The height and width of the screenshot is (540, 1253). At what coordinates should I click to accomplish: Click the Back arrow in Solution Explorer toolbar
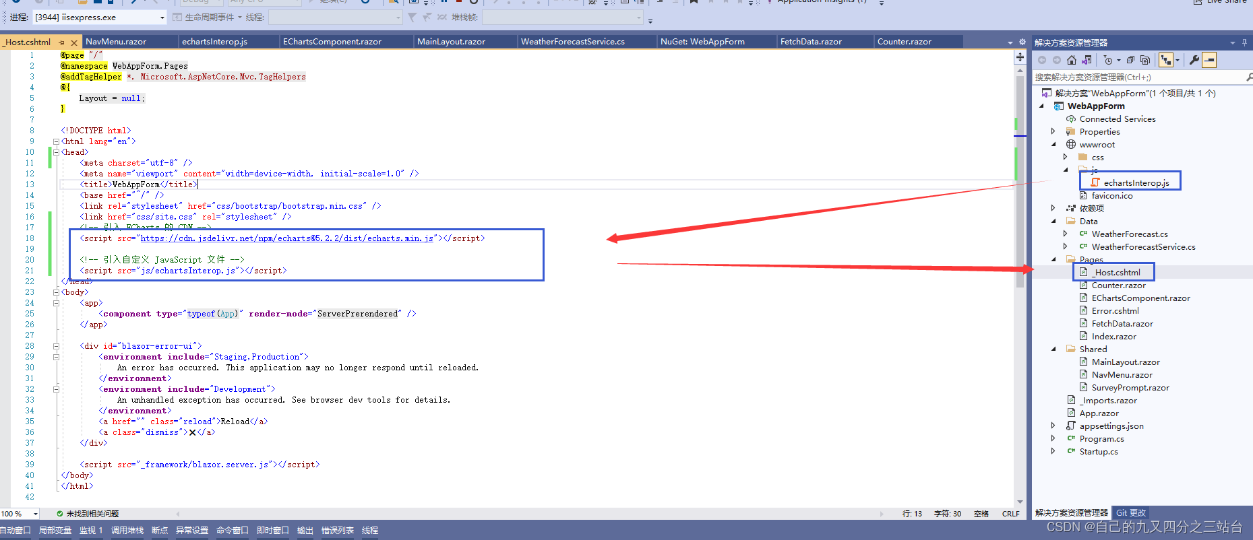point(1042,60)
